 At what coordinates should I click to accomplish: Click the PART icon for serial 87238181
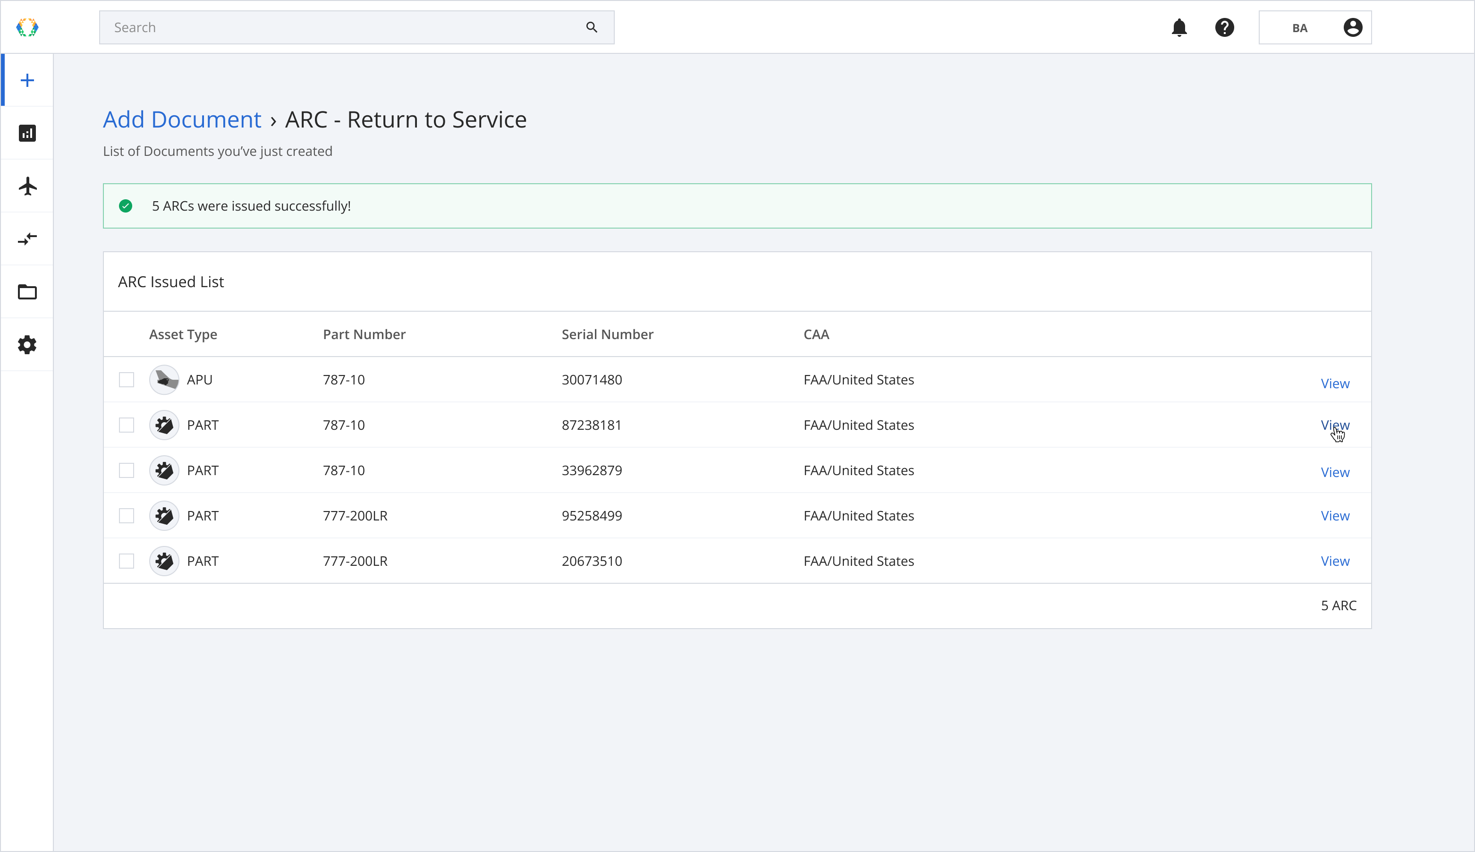coord(164,425)
